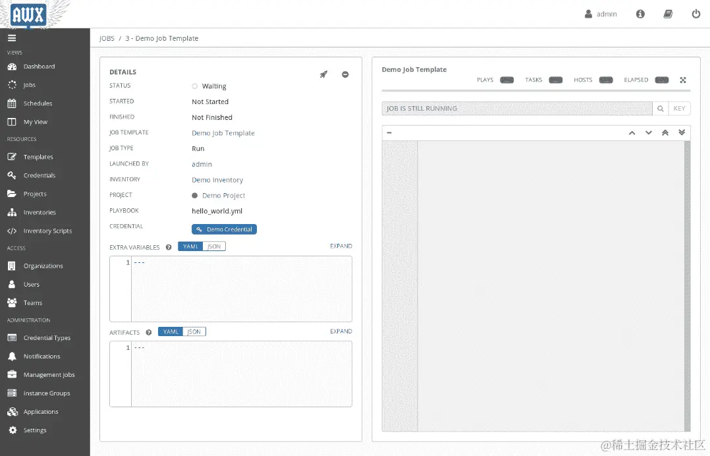Image resolution: width=710 pixels, height=456 pixels.
Task: Click inside the Extra Variables editor
Action: [241, 289]
